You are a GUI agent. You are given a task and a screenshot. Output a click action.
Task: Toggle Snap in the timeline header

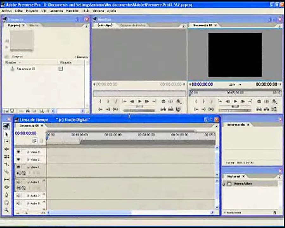click(x=35, y=141)
